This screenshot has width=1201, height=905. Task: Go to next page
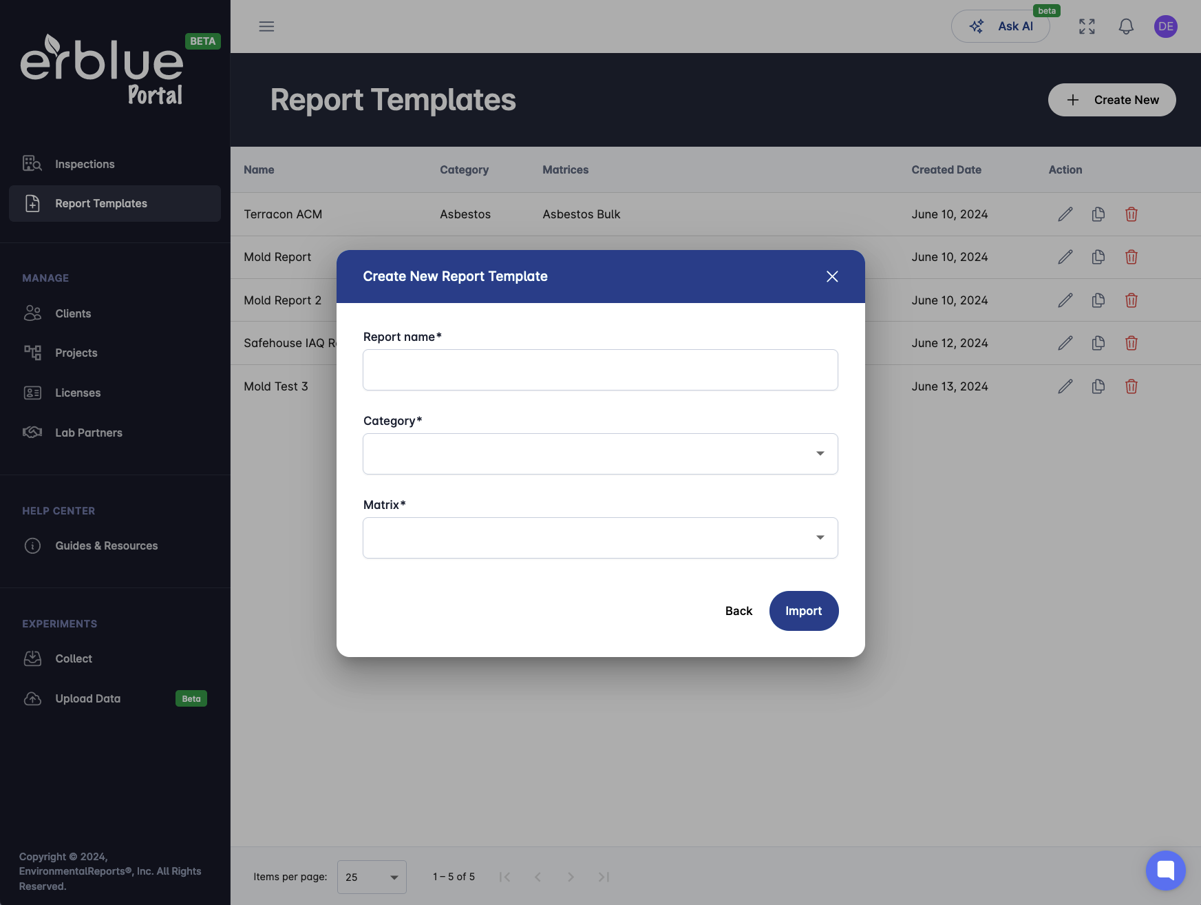(x=571, y=877)
